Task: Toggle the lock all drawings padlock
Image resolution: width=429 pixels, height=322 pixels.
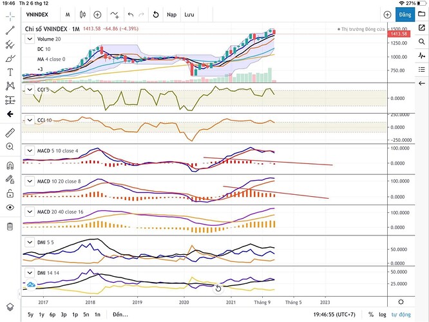Action: pos(10,193)
